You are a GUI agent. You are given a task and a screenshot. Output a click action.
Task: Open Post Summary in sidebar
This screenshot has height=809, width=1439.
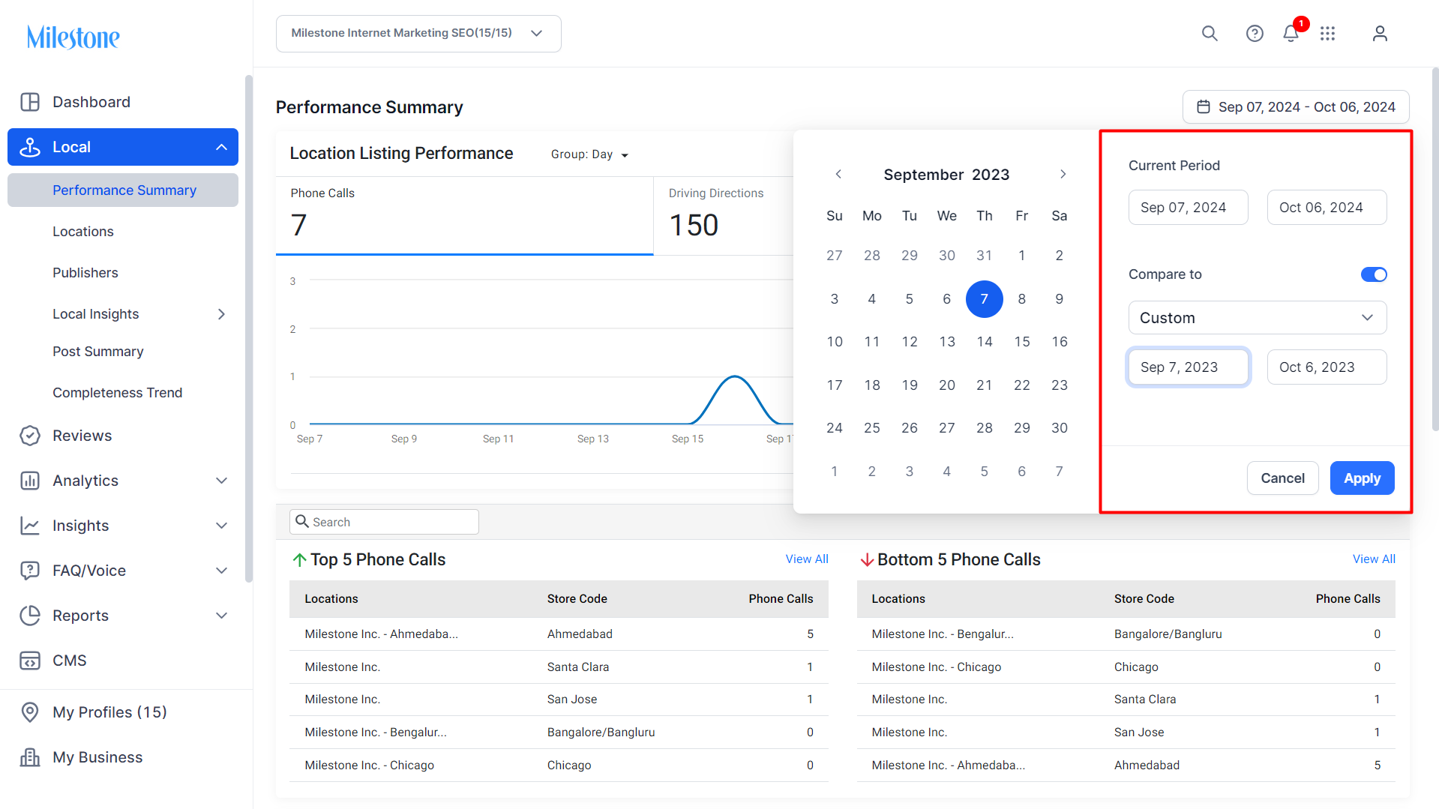coord(98,352)
